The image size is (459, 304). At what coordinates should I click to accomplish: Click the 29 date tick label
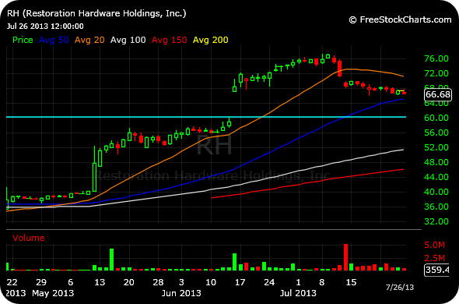pos(41,282)
